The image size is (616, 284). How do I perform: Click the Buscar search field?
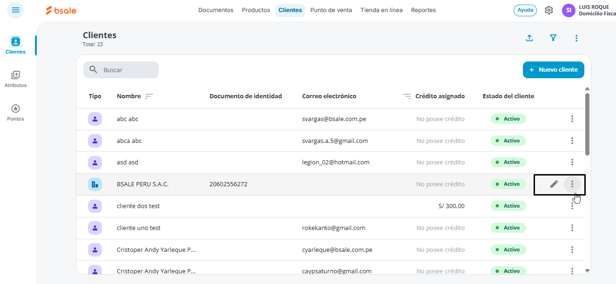[121, 70]
